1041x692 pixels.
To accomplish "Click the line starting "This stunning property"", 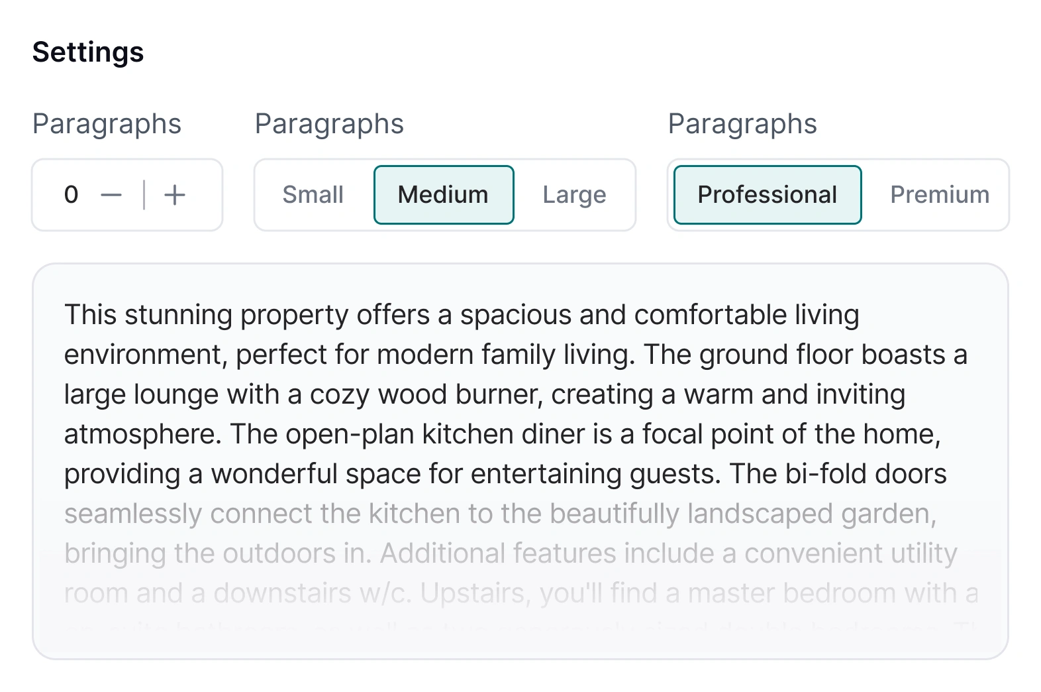I will pyautogui.click(x=461, y=315).
